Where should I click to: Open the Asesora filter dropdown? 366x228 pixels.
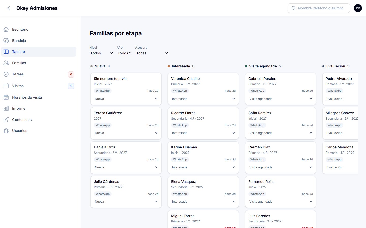coord(152,53)
